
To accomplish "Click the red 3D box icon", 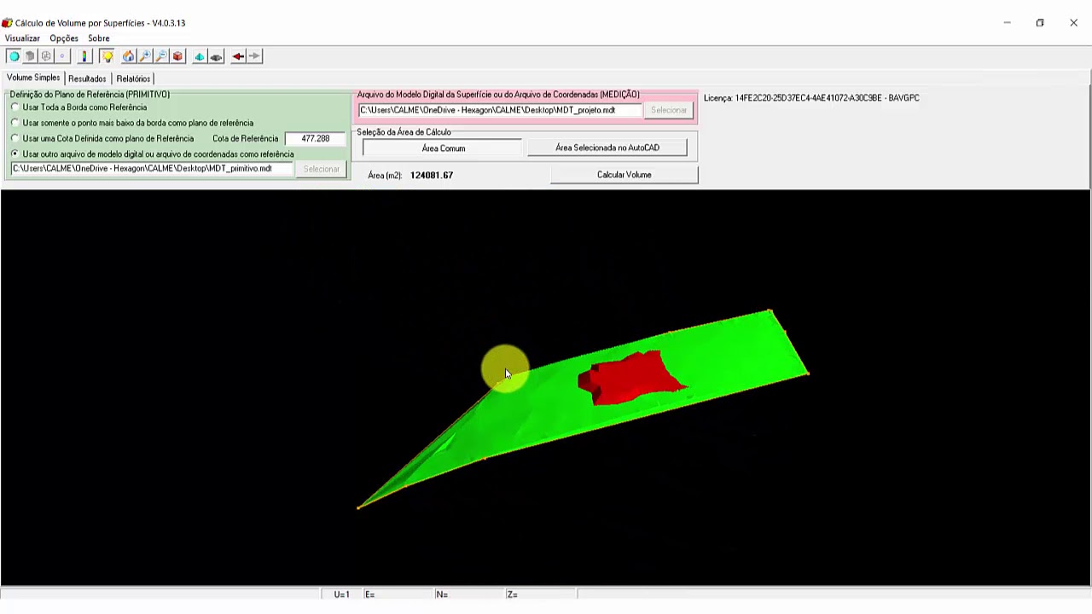I will 177,56.
